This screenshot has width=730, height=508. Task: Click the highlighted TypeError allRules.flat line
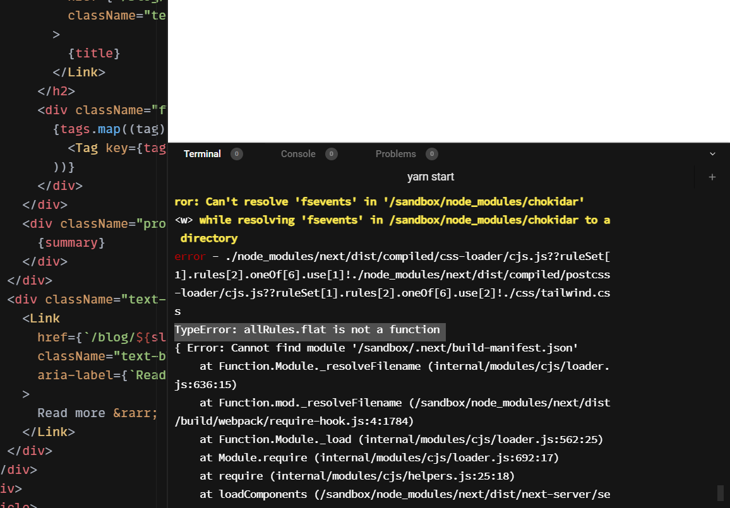[309, 330]
